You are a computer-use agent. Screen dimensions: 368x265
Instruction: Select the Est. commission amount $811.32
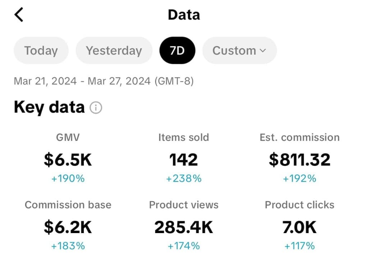[300, 160]
